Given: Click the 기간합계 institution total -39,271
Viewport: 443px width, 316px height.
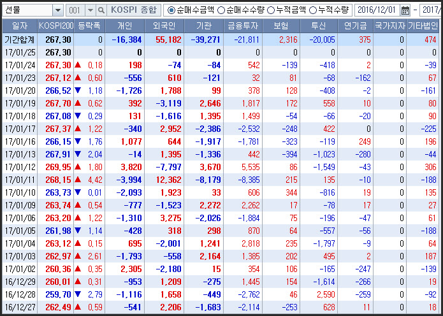Looking at the screenshot, I should coord(206,39).
